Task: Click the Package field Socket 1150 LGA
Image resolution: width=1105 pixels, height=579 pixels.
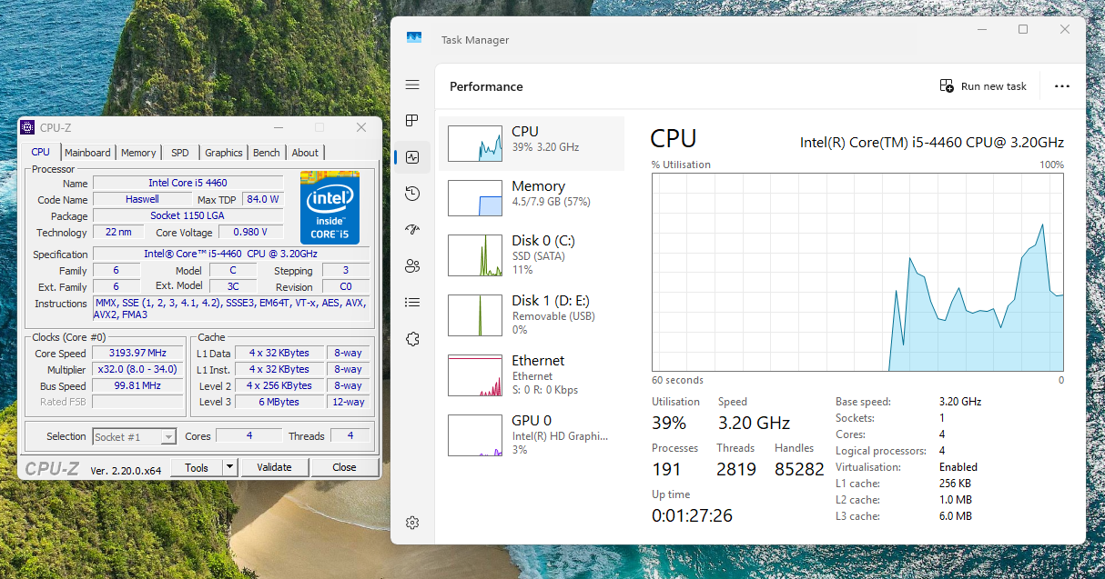Action: (x=188, y=215)
